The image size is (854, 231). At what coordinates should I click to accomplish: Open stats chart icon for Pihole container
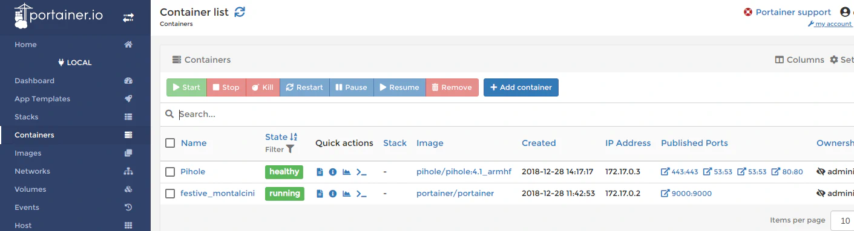[x=346, y=172]
